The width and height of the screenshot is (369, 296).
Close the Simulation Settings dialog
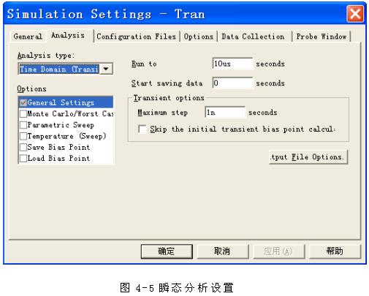355,14
